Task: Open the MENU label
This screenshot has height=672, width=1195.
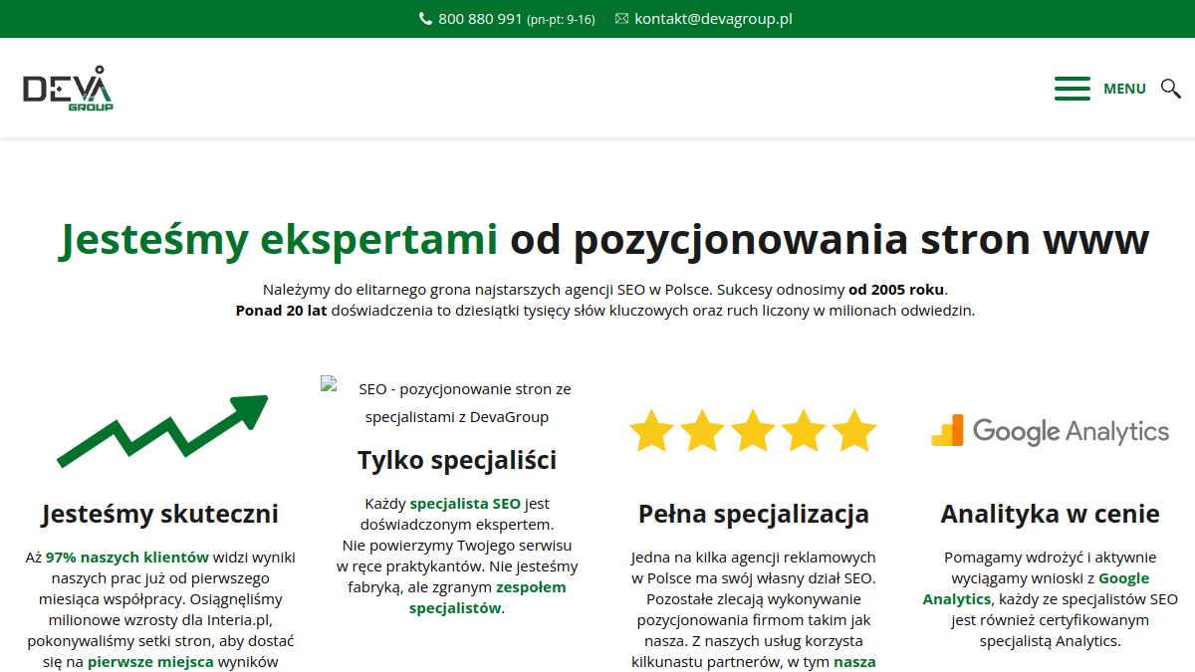Action: (1124, 89)
